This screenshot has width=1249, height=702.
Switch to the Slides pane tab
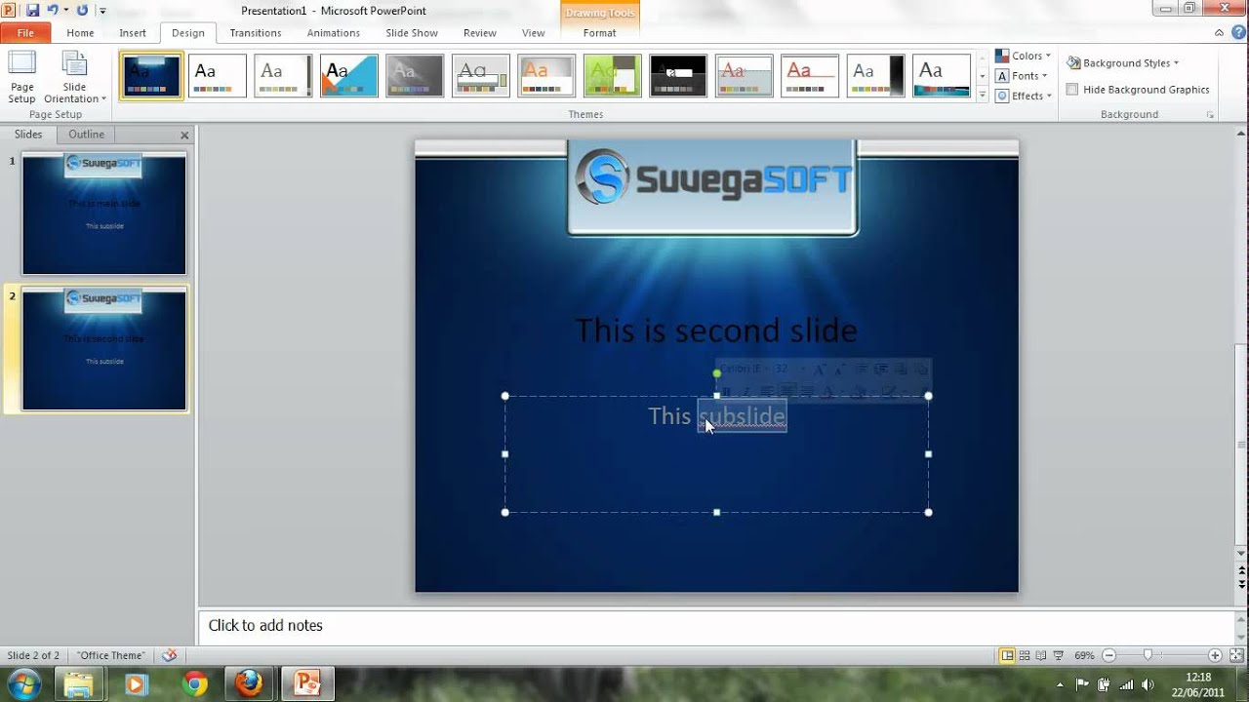[x=28, y=135]
